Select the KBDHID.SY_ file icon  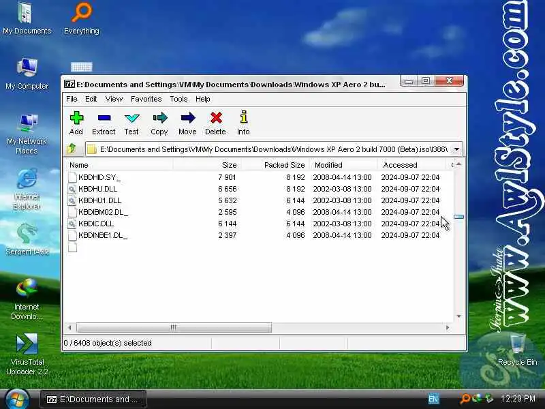(72, 177)
